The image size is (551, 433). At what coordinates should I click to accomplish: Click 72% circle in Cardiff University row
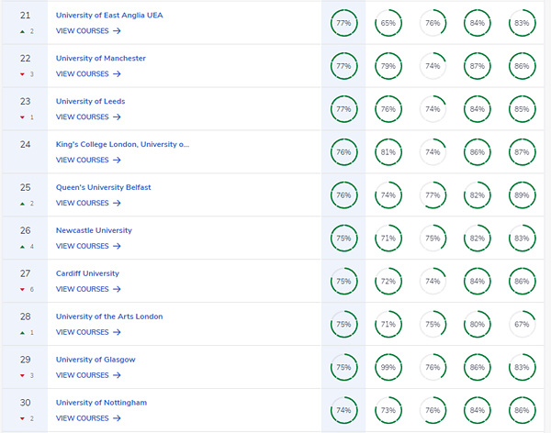coord(388,282)
